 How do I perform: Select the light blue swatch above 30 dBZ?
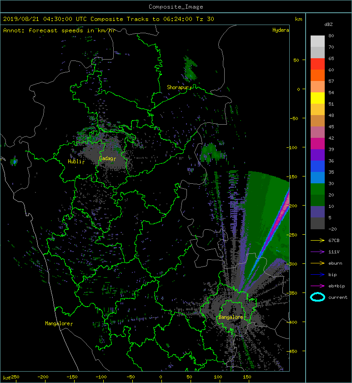317,178
